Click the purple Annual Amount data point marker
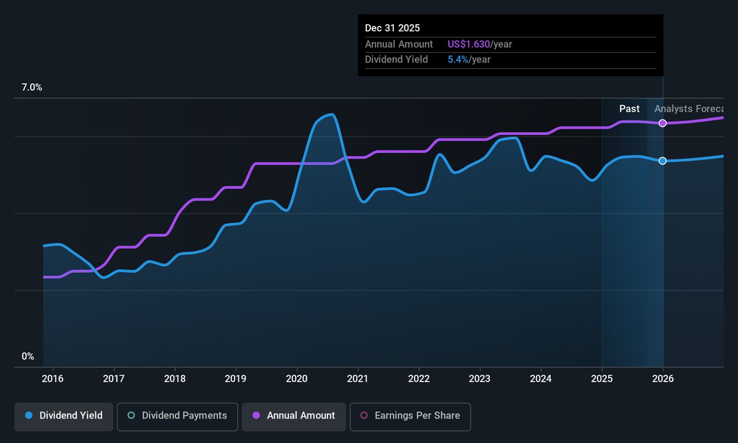 tap(663, 123)
